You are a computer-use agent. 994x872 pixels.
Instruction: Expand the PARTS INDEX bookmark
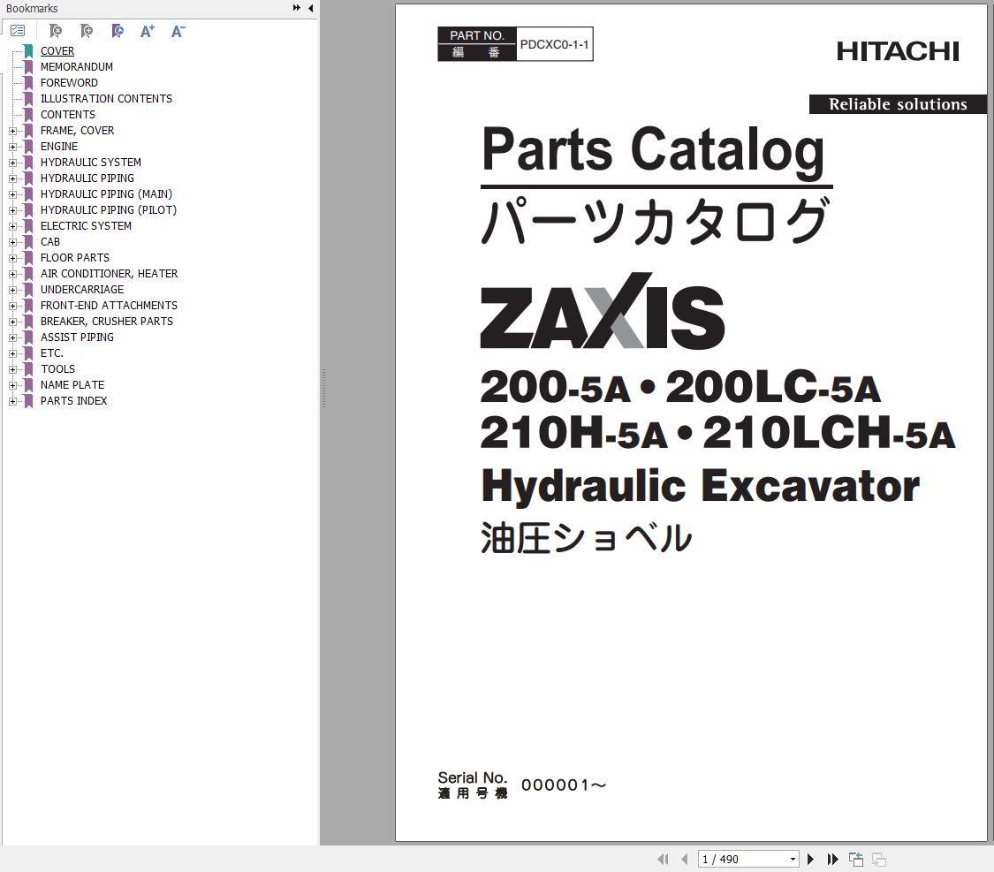(x=12, y=401)
